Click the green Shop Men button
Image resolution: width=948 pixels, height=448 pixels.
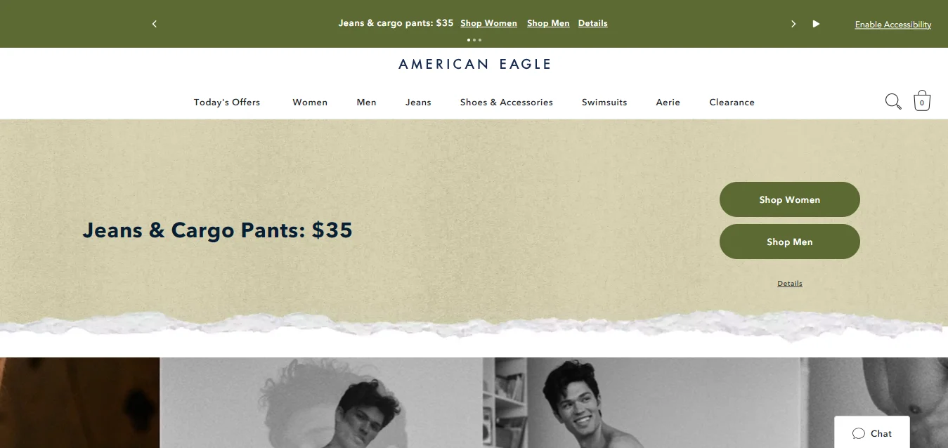point(790,242)
